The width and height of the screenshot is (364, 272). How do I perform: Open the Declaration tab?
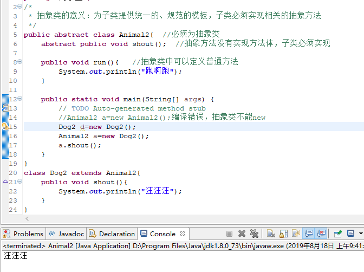pos(112,234)
